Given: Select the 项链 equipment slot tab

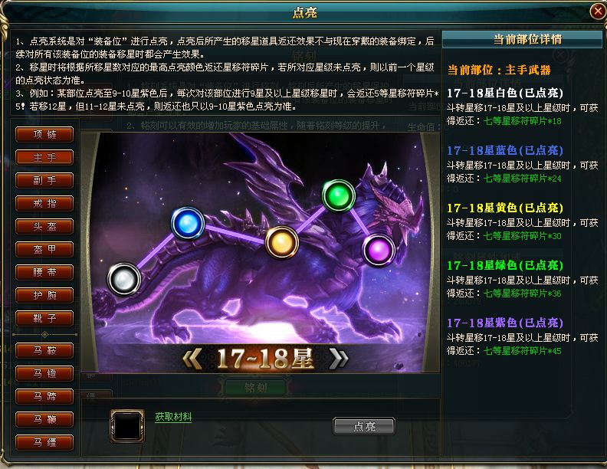Looking at the screenshot, I should pos(44,135).
